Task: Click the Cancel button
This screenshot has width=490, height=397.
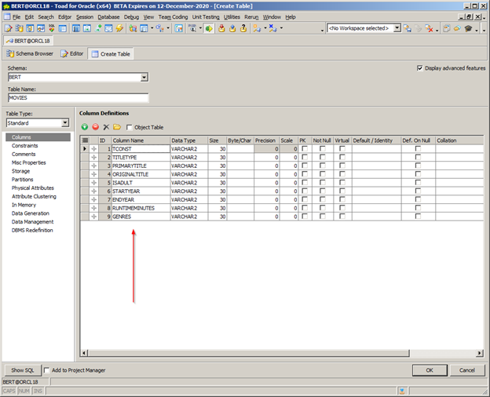Action: click(467, 370)
